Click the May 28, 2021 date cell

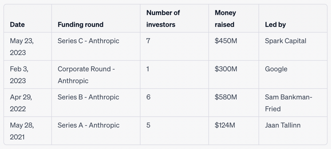[22, 131]
